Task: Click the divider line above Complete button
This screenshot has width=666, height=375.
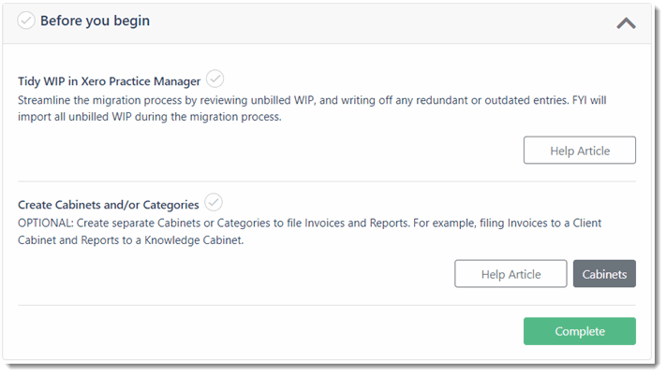Action: (327, 305)
